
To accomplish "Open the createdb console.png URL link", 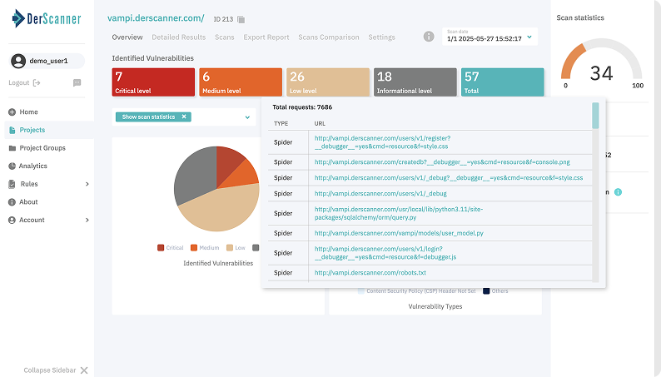I will coord(442,162).
